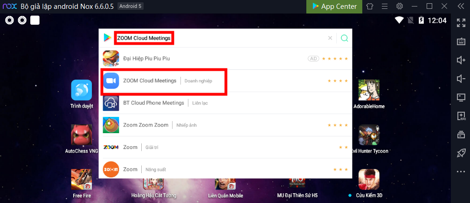Collapse the sidebar with double-chevron icon

point(461,7)
